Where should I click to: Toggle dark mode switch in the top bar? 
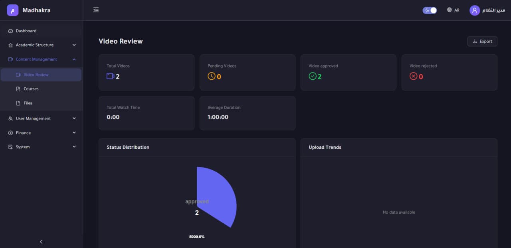coord(430,10)
